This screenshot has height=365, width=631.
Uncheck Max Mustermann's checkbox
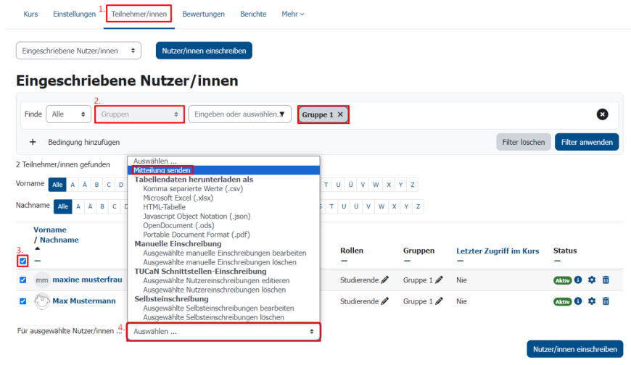tap(23, 301)
